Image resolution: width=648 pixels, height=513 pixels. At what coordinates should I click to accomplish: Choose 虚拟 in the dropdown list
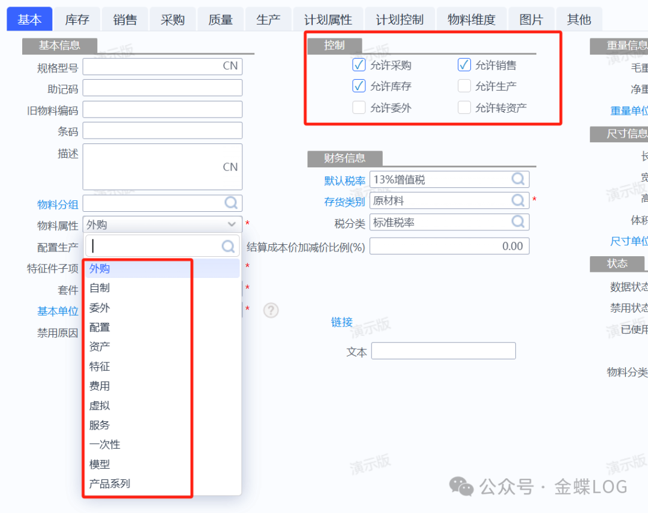coord(100,406)
